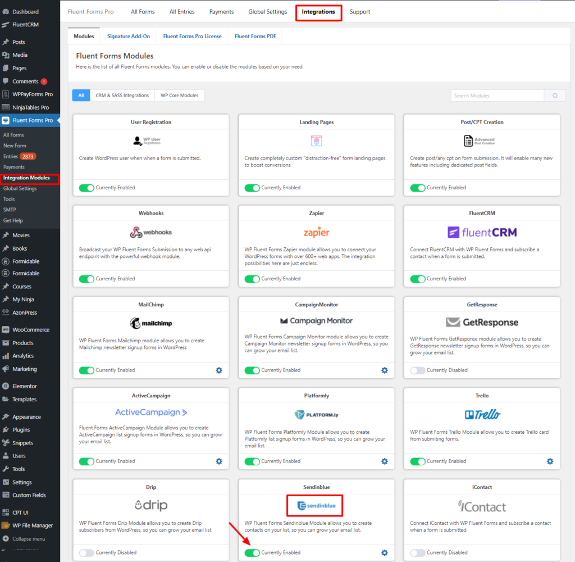
Task: Click the Platform.ly logo
Action: [x=316, y=415]
